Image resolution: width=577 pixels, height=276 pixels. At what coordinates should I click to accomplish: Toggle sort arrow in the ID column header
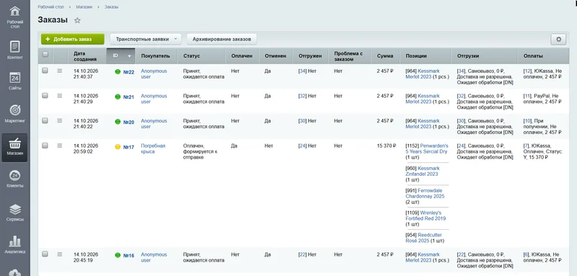(129, 56)
